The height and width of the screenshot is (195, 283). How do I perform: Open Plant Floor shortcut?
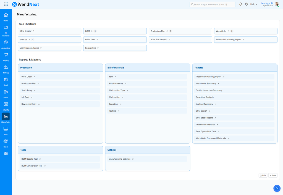[x=115, y=39]
